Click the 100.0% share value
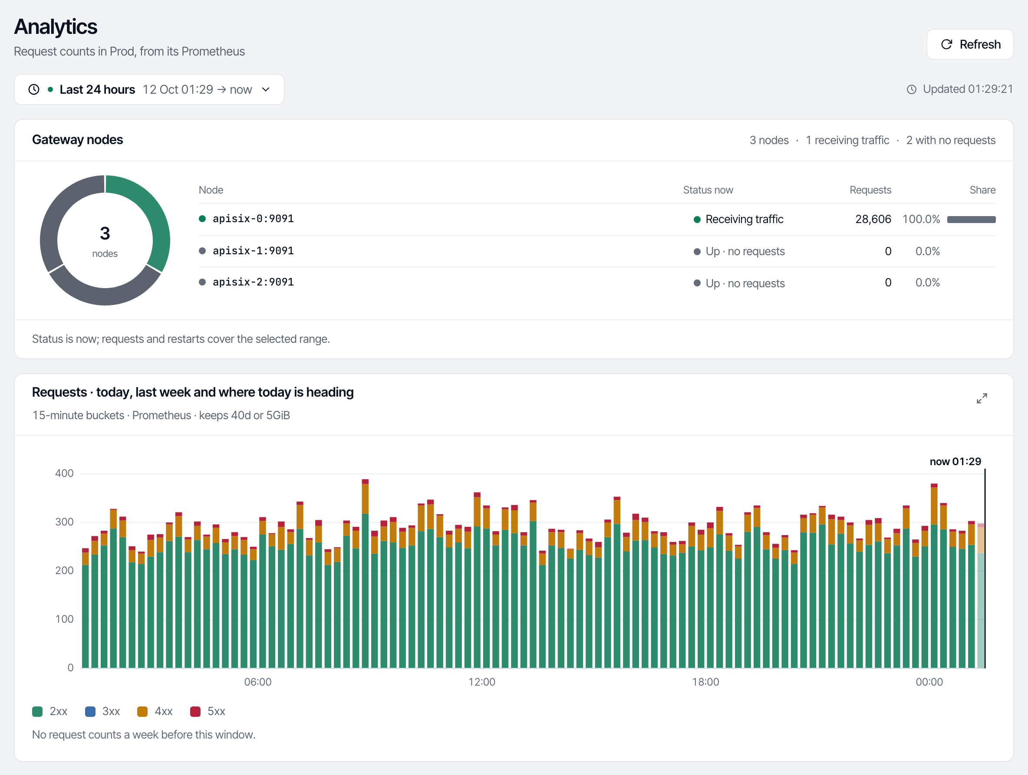Image resolution: width=1028 pixels, height=775 pixels. click(x=921, y=219)
